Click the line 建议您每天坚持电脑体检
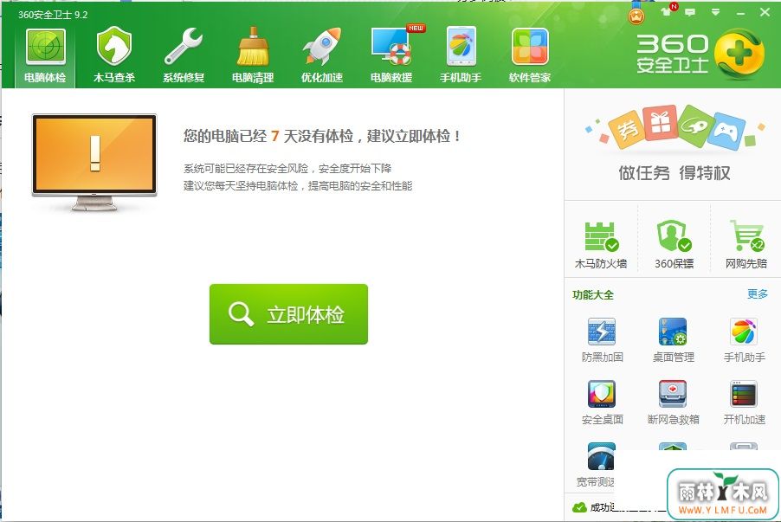781x522 pixels. [298, 186]
